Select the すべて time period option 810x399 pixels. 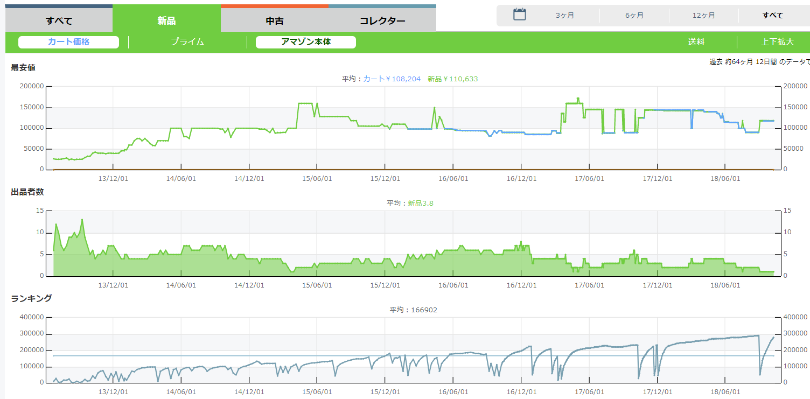[773, 16]
